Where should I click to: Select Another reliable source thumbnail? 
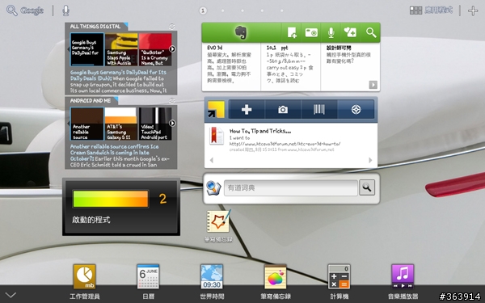point(87,124)
